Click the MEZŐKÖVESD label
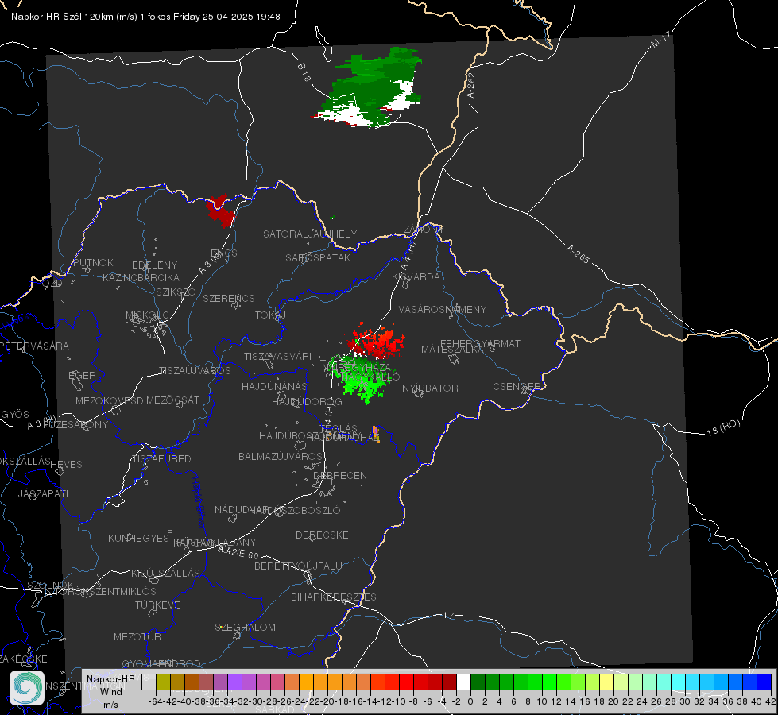 (110, 400)
